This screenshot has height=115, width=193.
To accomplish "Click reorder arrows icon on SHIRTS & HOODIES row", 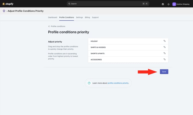I will tap(164, 47).
